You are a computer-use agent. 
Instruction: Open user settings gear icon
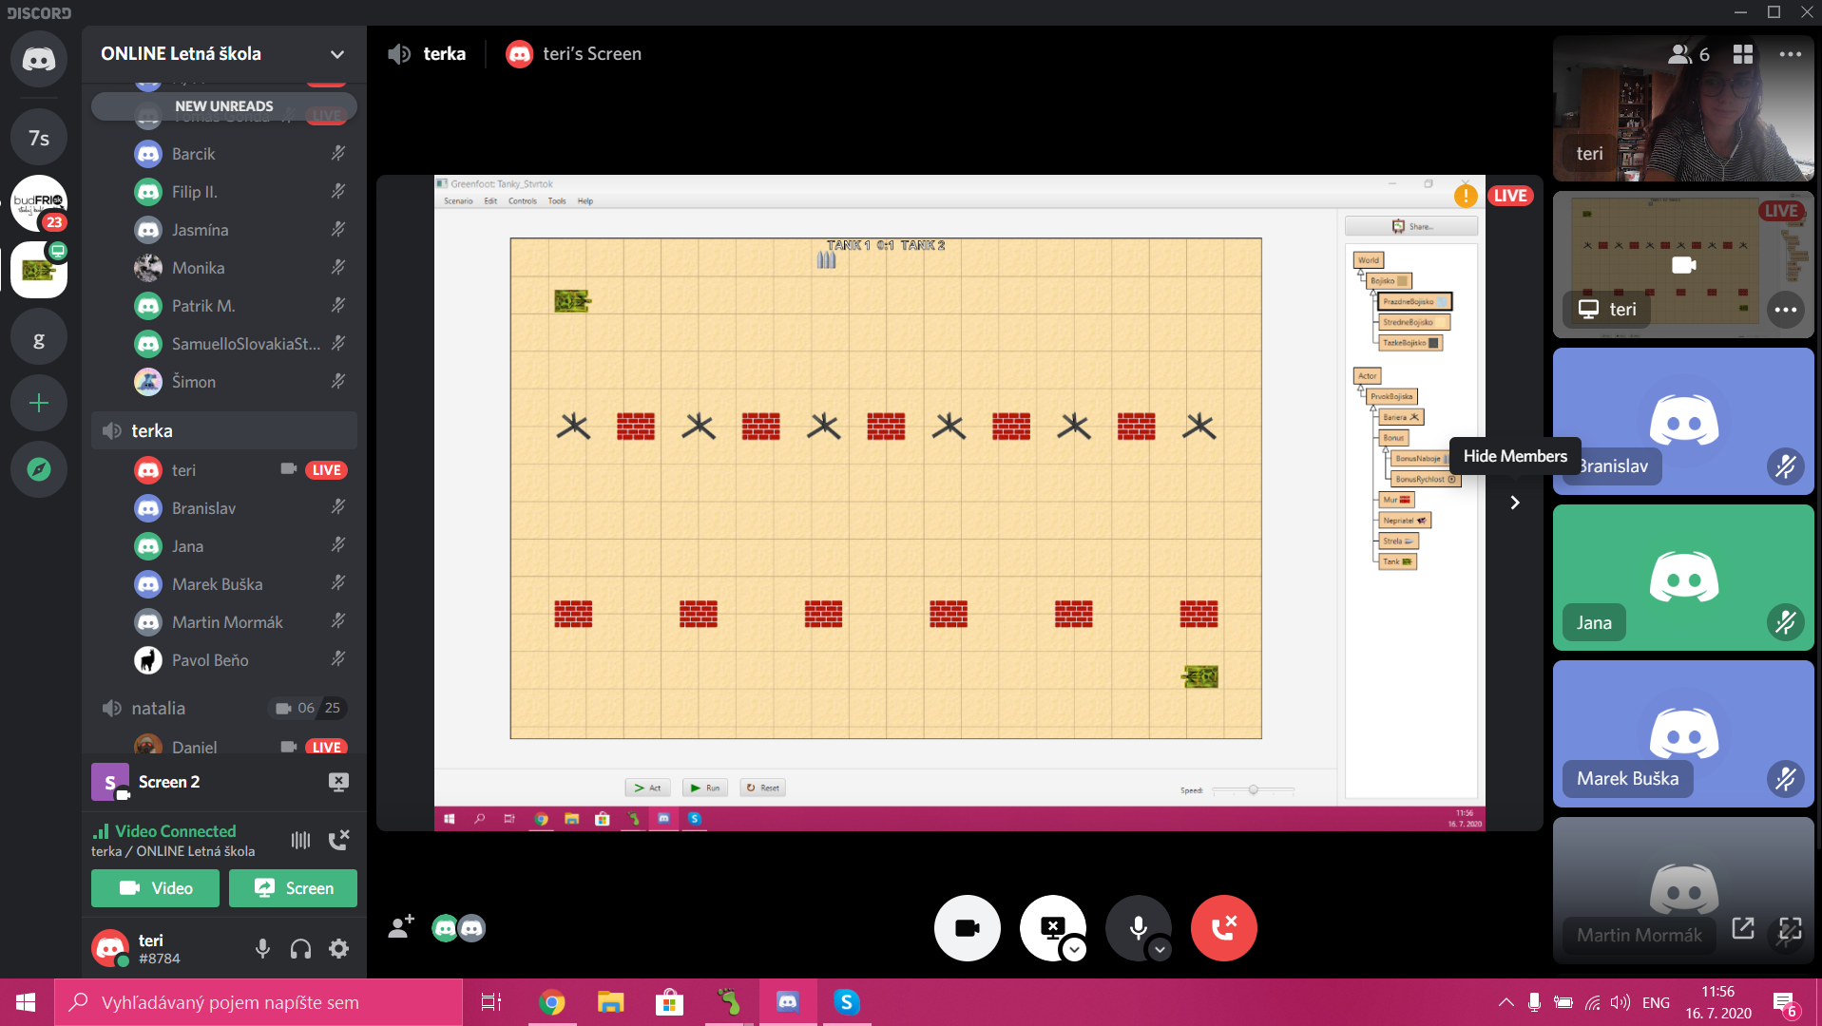[x=338, y=948]
